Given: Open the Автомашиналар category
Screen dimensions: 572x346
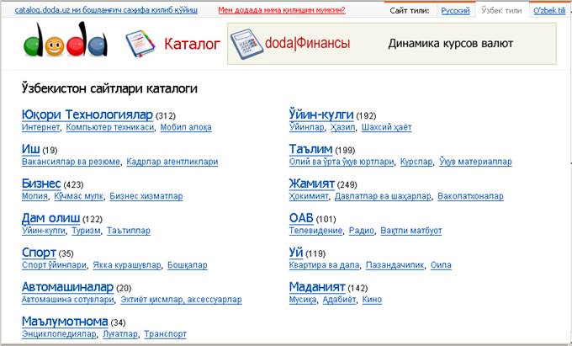Looking at the screenshot, I should coord(67,287).
